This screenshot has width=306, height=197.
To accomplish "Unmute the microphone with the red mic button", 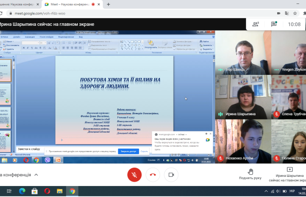I will [x=134, y=175].
